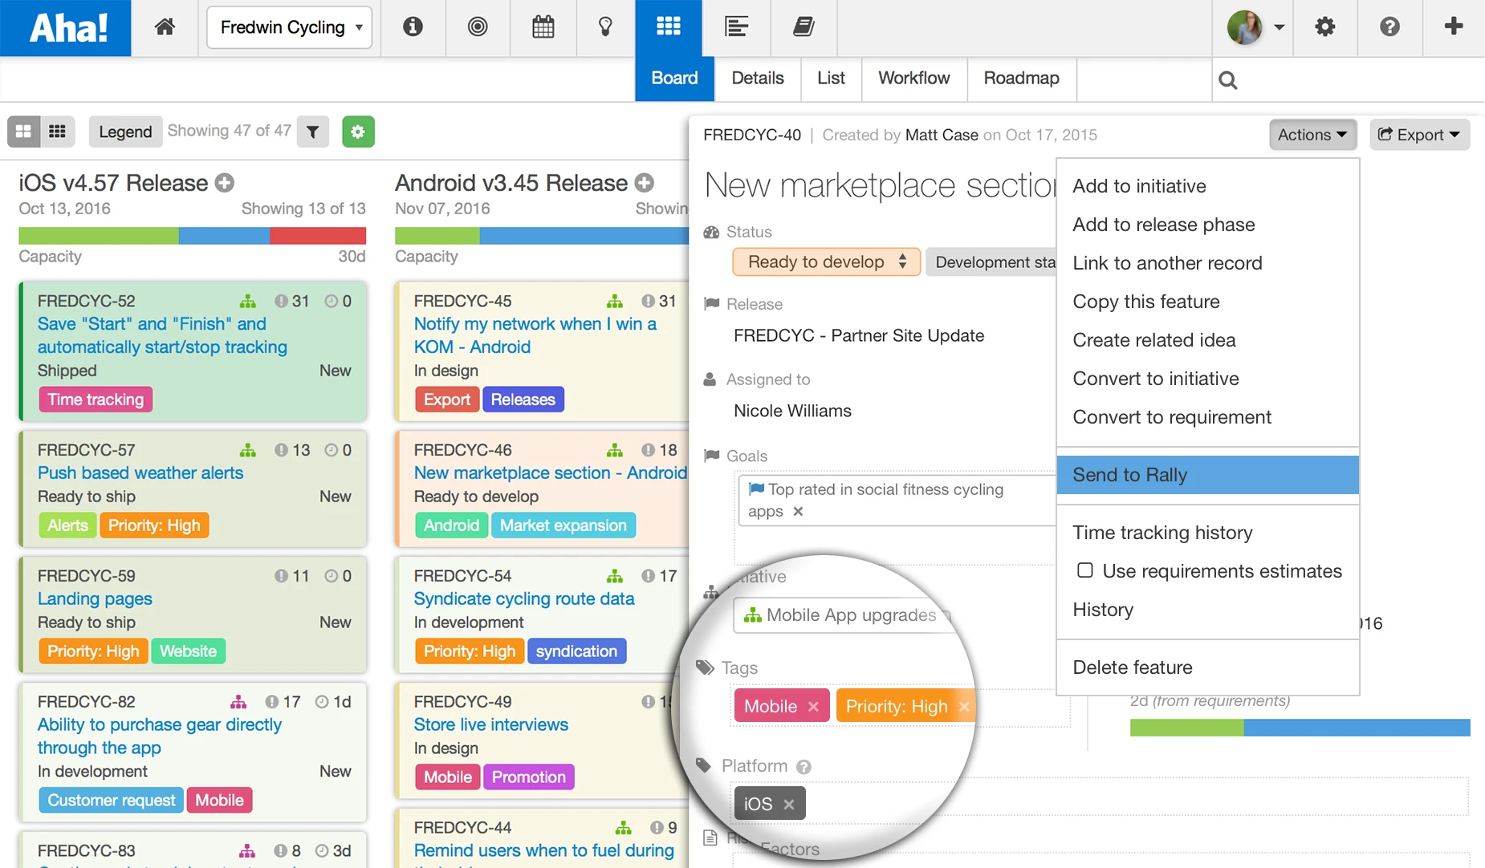Open the filter funnel icon
1485x868 pixels.
pyautogui.click(x=313, y=132)
